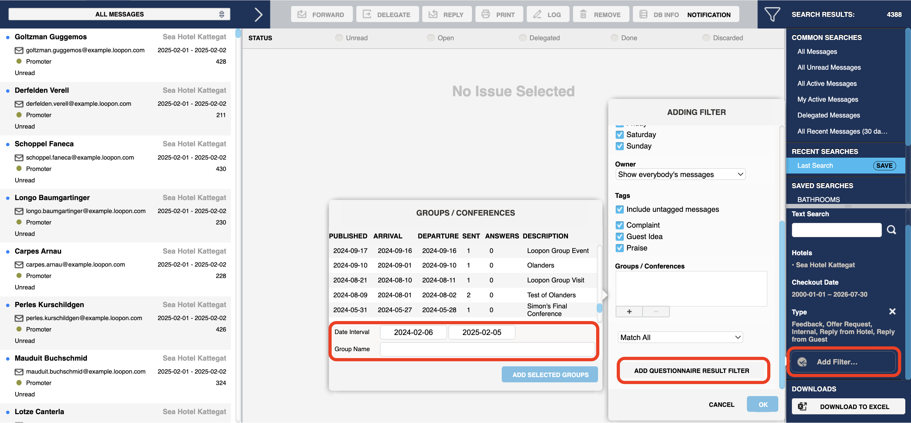Click the envelope icon for Perles Kurschildgen
911x423 pixels.
coord(19,319)
